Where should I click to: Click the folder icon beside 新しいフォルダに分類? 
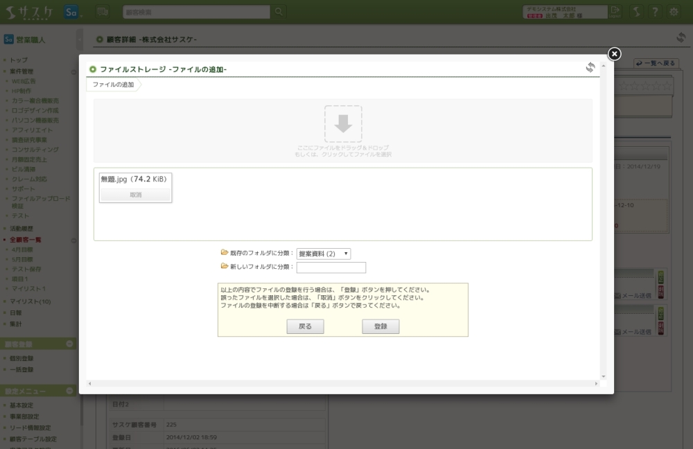click(x=224, y=267)
